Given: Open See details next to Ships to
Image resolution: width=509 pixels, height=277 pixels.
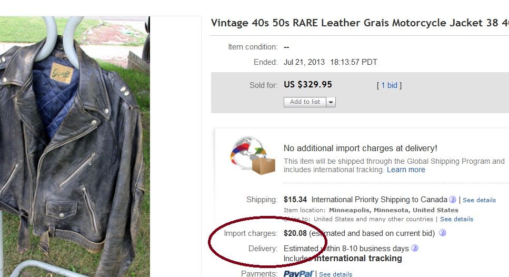Looking at the screenshot, I should [x=456, y=219].
